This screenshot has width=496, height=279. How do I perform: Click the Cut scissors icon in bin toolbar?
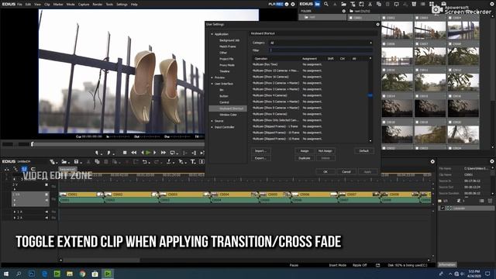point(370,4)
